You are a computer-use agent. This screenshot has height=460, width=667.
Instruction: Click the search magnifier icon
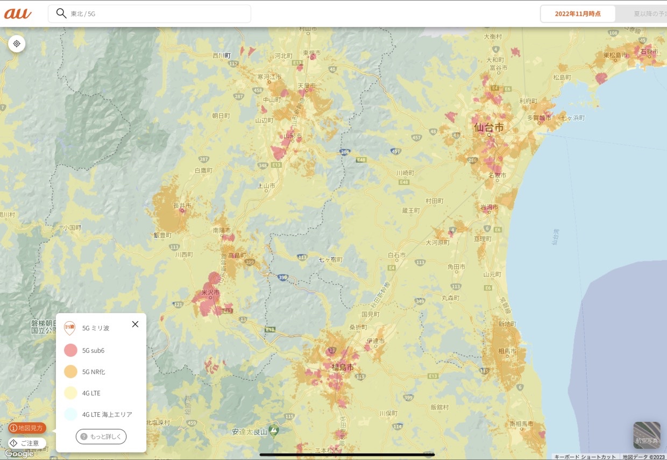tap(61, 13)
